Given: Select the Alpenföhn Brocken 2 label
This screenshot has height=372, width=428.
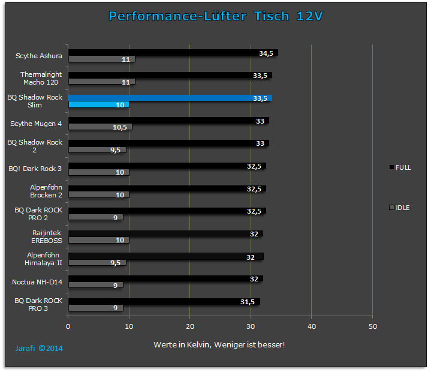Looking at the screenshot, I should pos(46,191).
